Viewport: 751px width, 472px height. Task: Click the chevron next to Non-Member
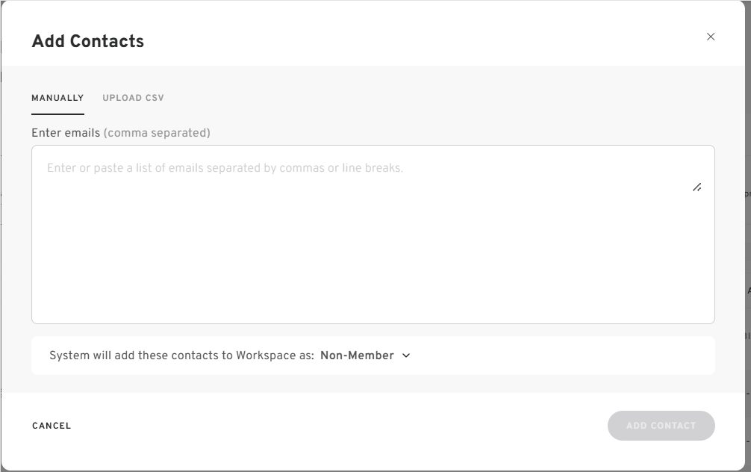406,355
